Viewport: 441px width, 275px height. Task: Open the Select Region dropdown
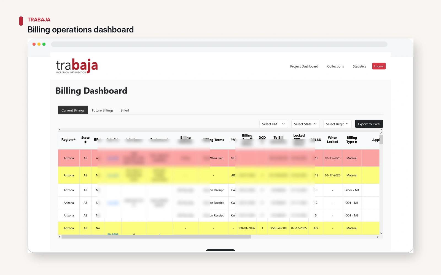tap(337, 124)
